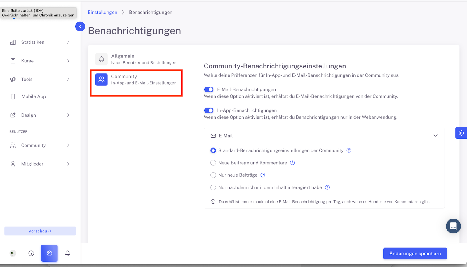Expand Kurse menu chevron
This screenshot has height=267, width=467.
(x=68, y=61)
